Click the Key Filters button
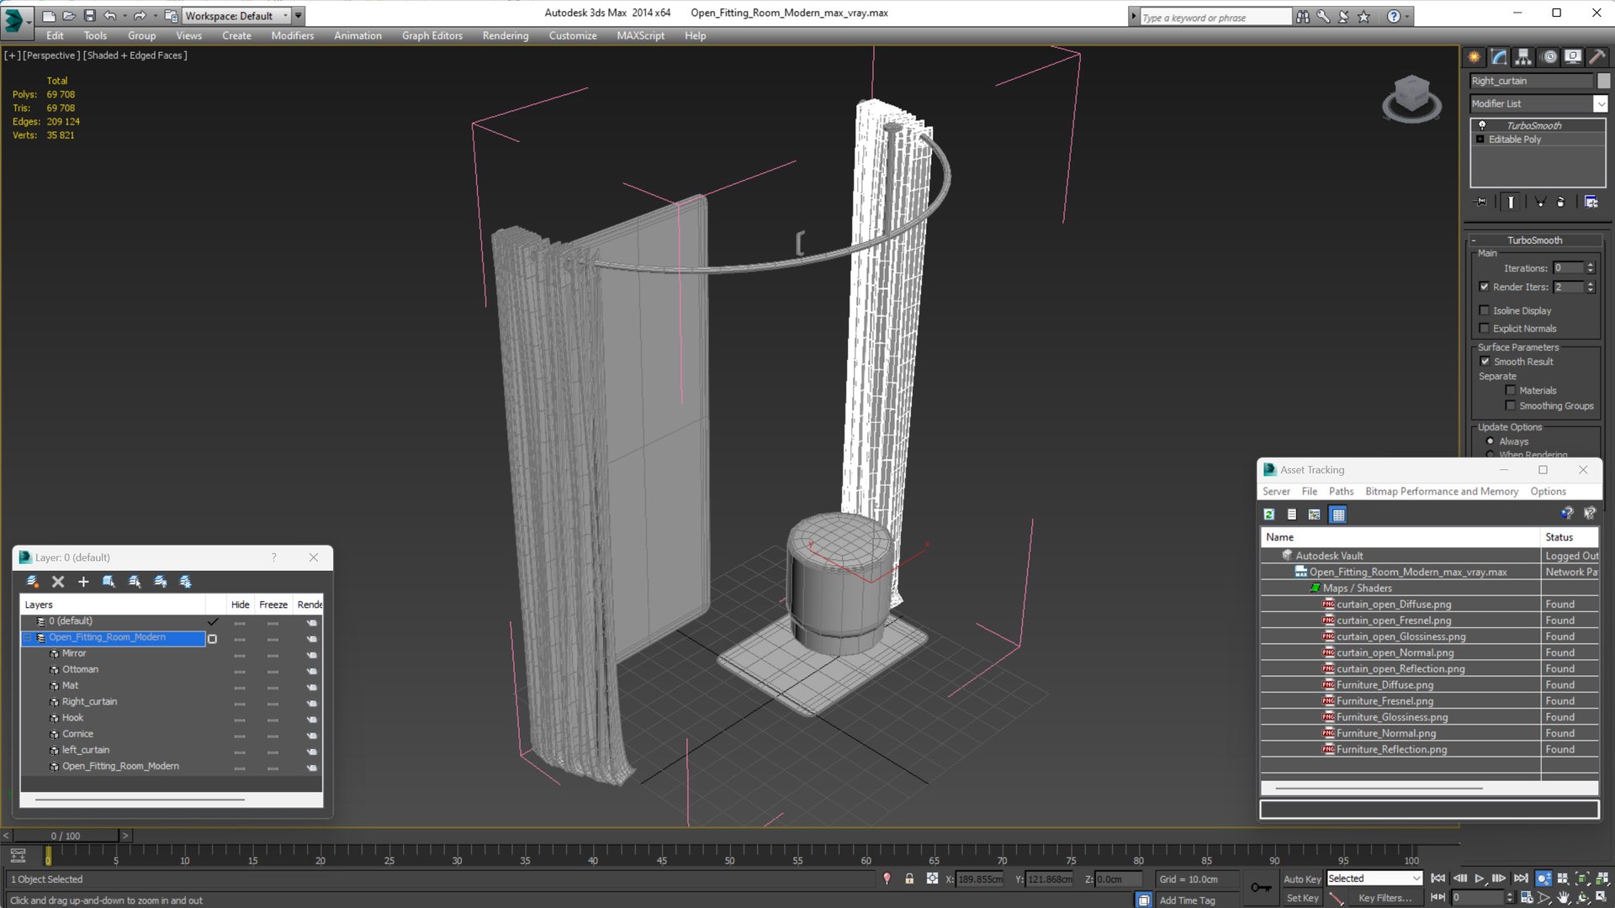Image resolution: width=1615 pixels, height=908 pixels. pos(1385,898)
